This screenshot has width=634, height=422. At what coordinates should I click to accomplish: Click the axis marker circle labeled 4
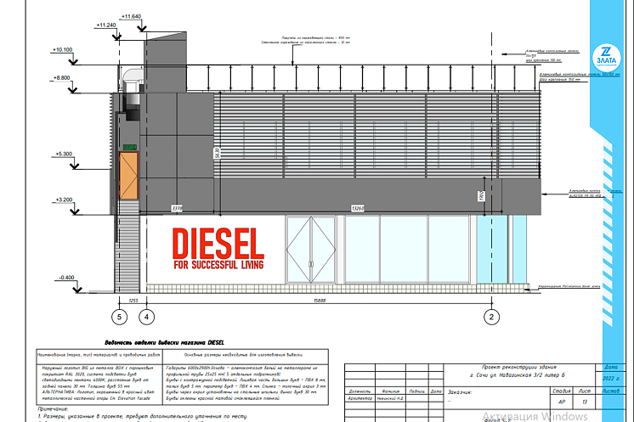(146, 317)
